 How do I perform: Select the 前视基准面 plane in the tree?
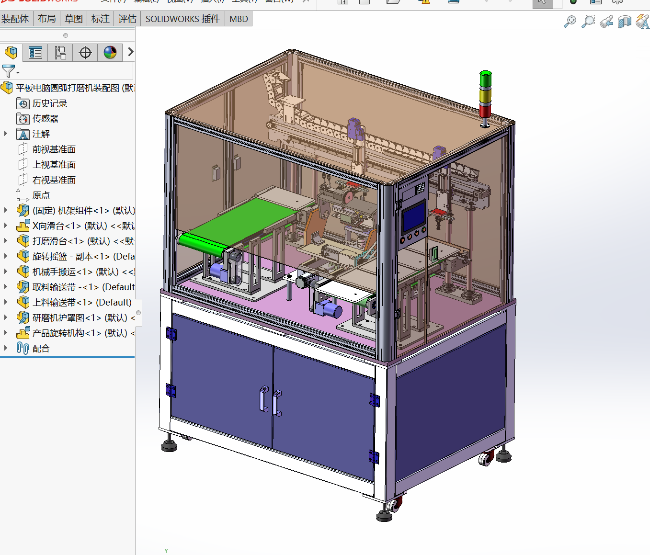tap(54, 149)
